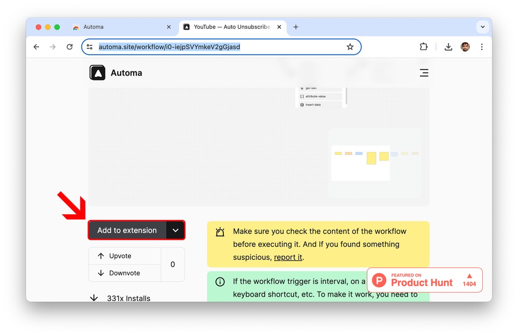518x336 pixels.
Task: View site information icon in address bar
Action: click(90, 47)
